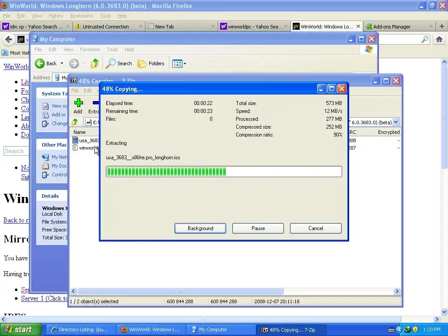This screenshot has width=448, height=336.
Task: Click Back to link on WinWorld page
Action: point(16,220)
